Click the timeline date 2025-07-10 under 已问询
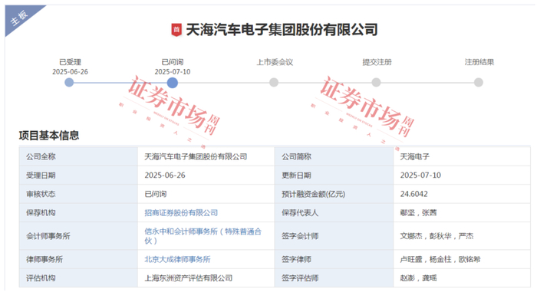Image resolution: width=537 pixels, height=292 pixels. pyautogui.click(x=173, y=72)
